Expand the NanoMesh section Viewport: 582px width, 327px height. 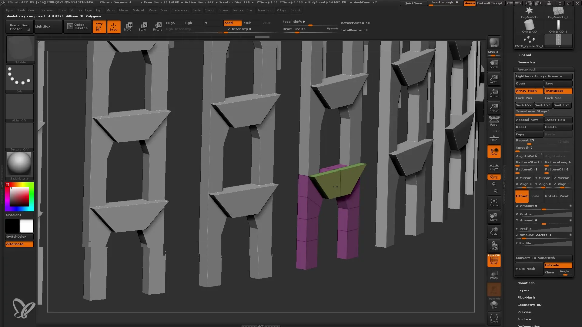click(526, 283)
